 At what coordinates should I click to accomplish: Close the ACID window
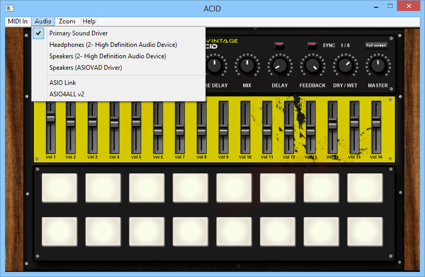(409, 6)
